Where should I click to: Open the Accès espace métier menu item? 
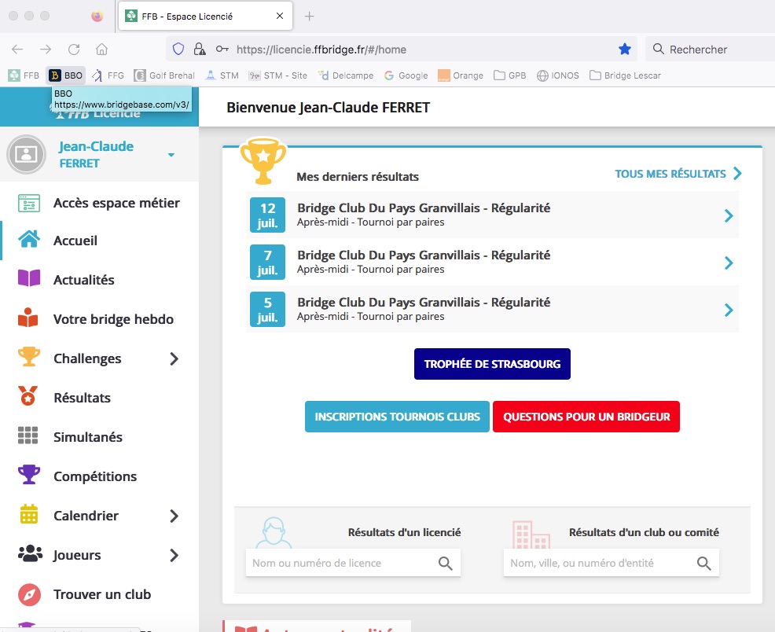[x=116, y=203]
